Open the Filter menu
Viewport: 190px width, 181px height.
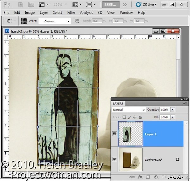coord(71,12)
